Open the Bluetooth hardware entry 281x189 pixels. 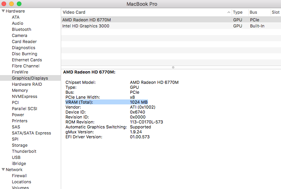pyautogui.click(x=21, y=29)
